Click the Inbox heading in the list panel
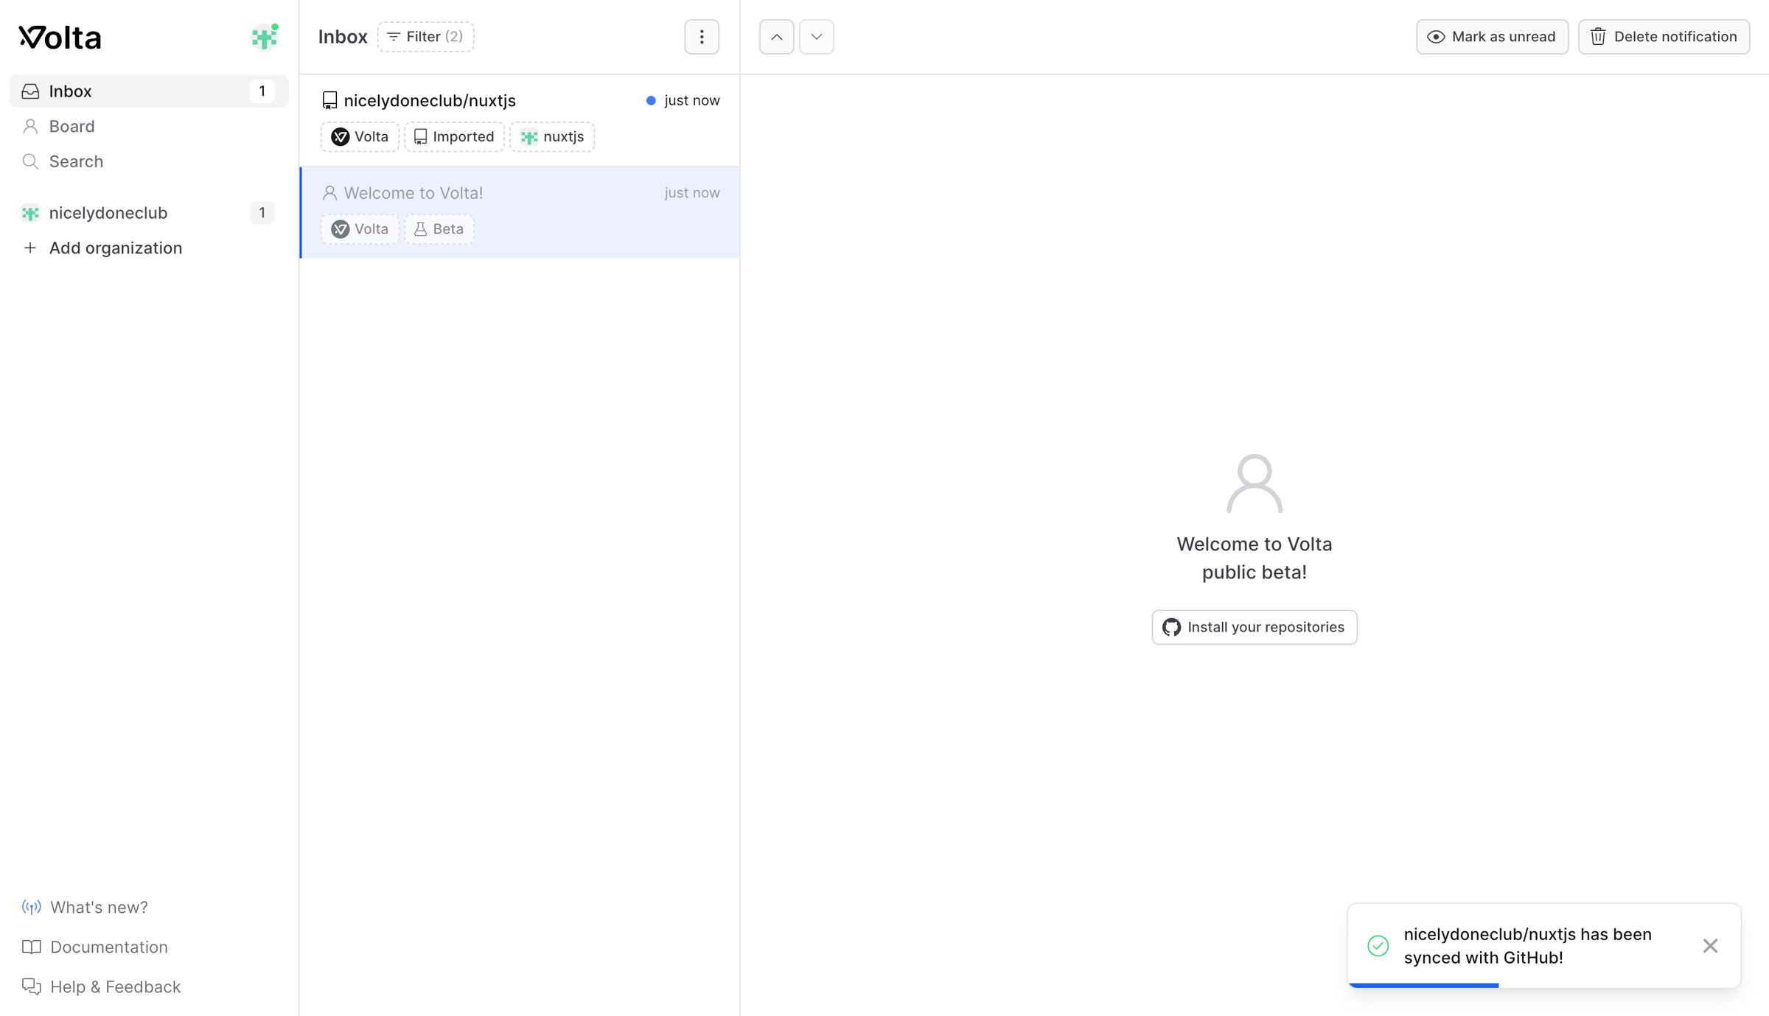 pos(343,37)
